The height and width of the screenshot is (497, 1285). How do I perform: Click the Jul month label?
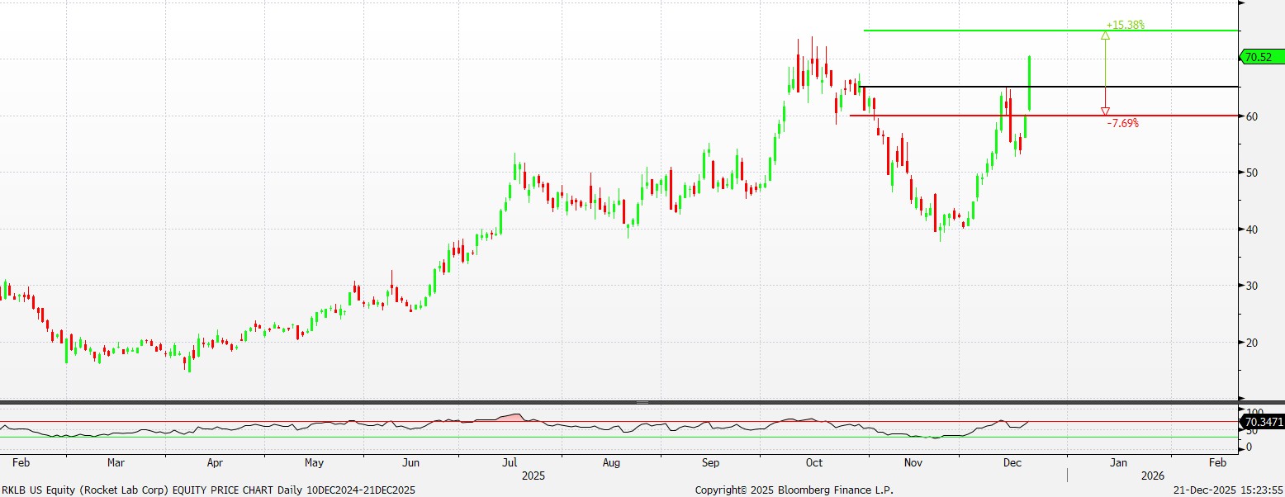[510, 463]
